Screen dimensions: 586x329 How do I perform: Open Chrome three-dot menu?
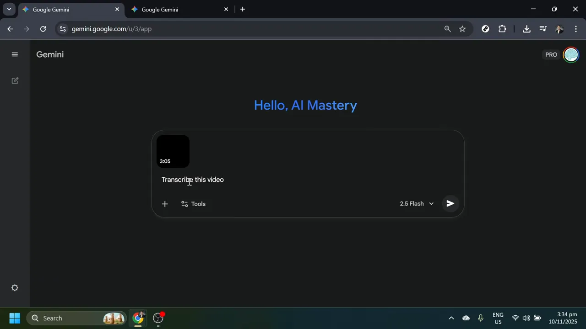point(575,29)
